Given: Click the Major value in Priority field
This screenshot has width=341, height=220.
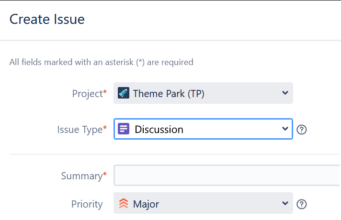Looking at the screenshot, I should click(x=146, y=204).
